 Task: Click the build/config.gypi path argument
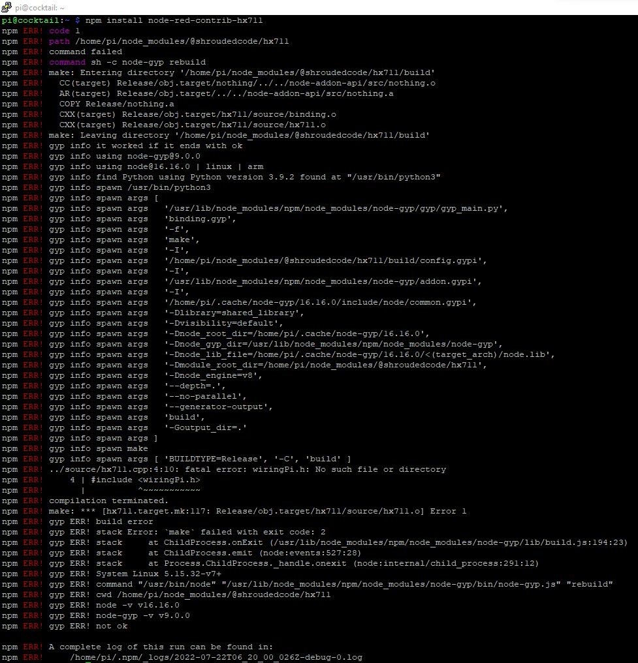(325, 260)
